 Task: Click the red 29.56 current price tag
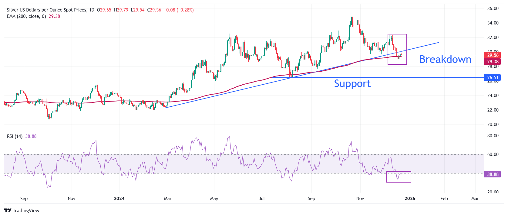[x=493, y=55]
